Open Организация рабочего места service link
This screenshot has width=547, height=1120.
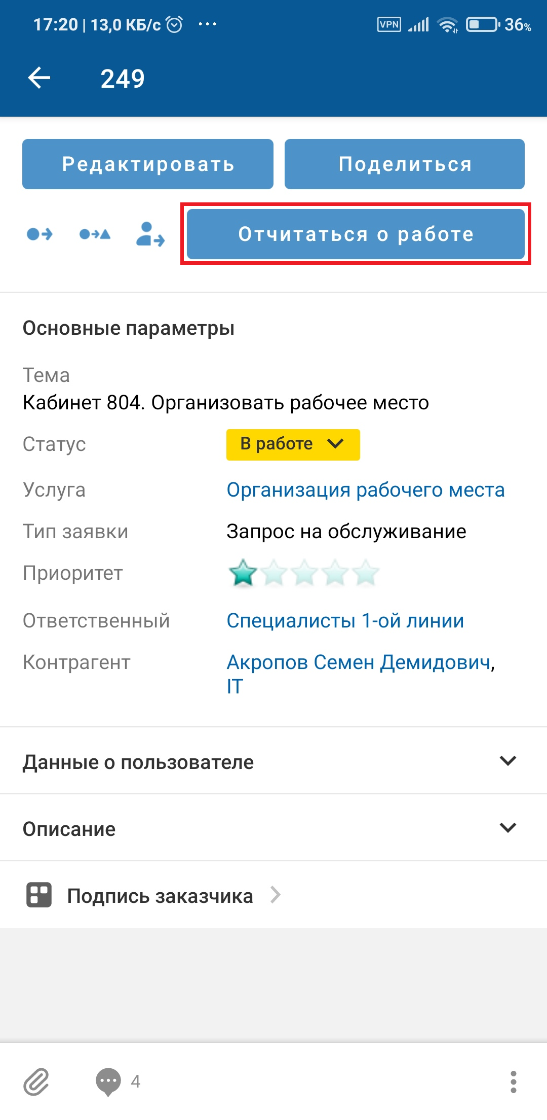(365, 490)
